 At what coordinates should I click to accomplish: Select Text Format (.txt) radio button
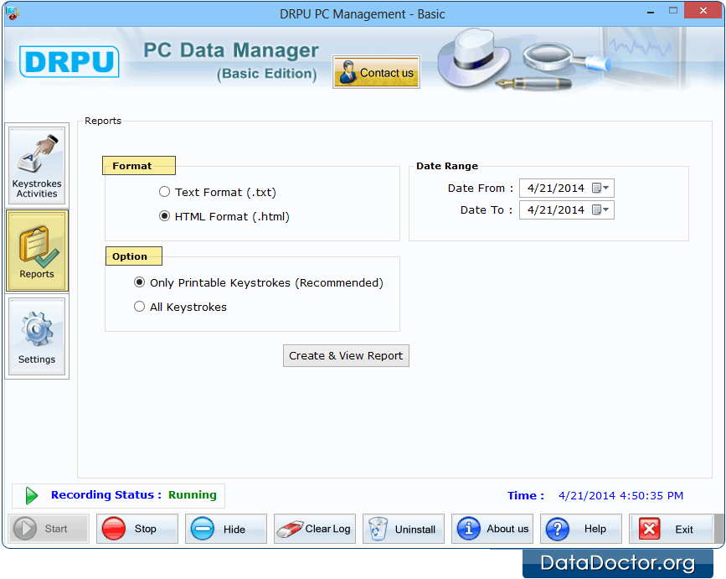coord(165,192)
